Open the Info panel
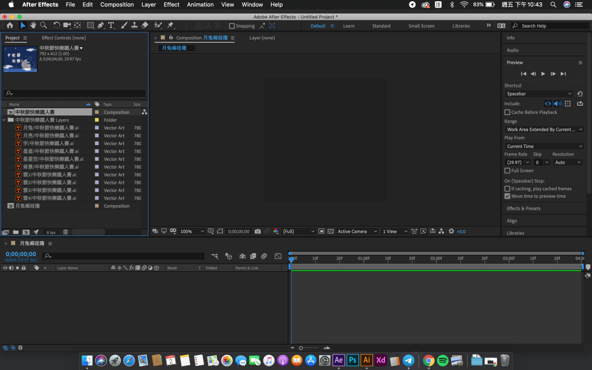This screenshot has height=370, width=592. (x=510, y=38)
